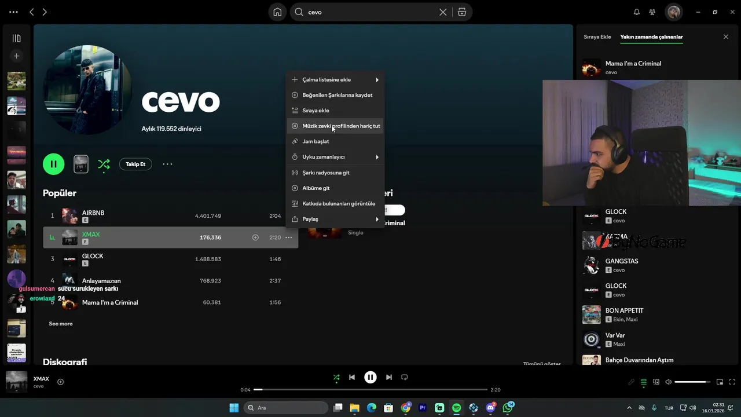Open three-dot app menu at top left
The image size is (741, 417).
[13, 12]
